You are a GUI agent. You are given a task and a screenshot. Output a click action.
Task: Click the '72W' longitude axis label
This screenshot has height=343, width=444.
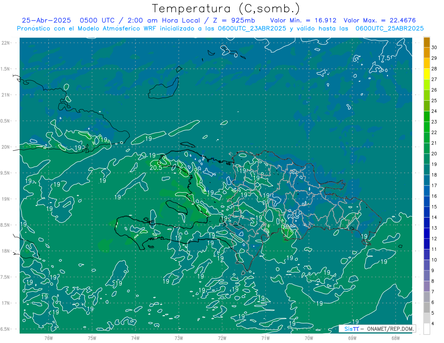point(222,338)
